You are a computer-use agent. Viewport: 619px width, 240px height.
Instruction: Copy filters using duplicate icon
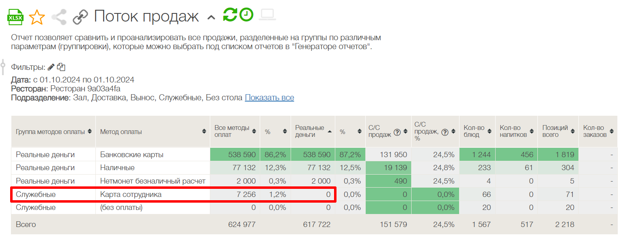click(x=61, y=67)
